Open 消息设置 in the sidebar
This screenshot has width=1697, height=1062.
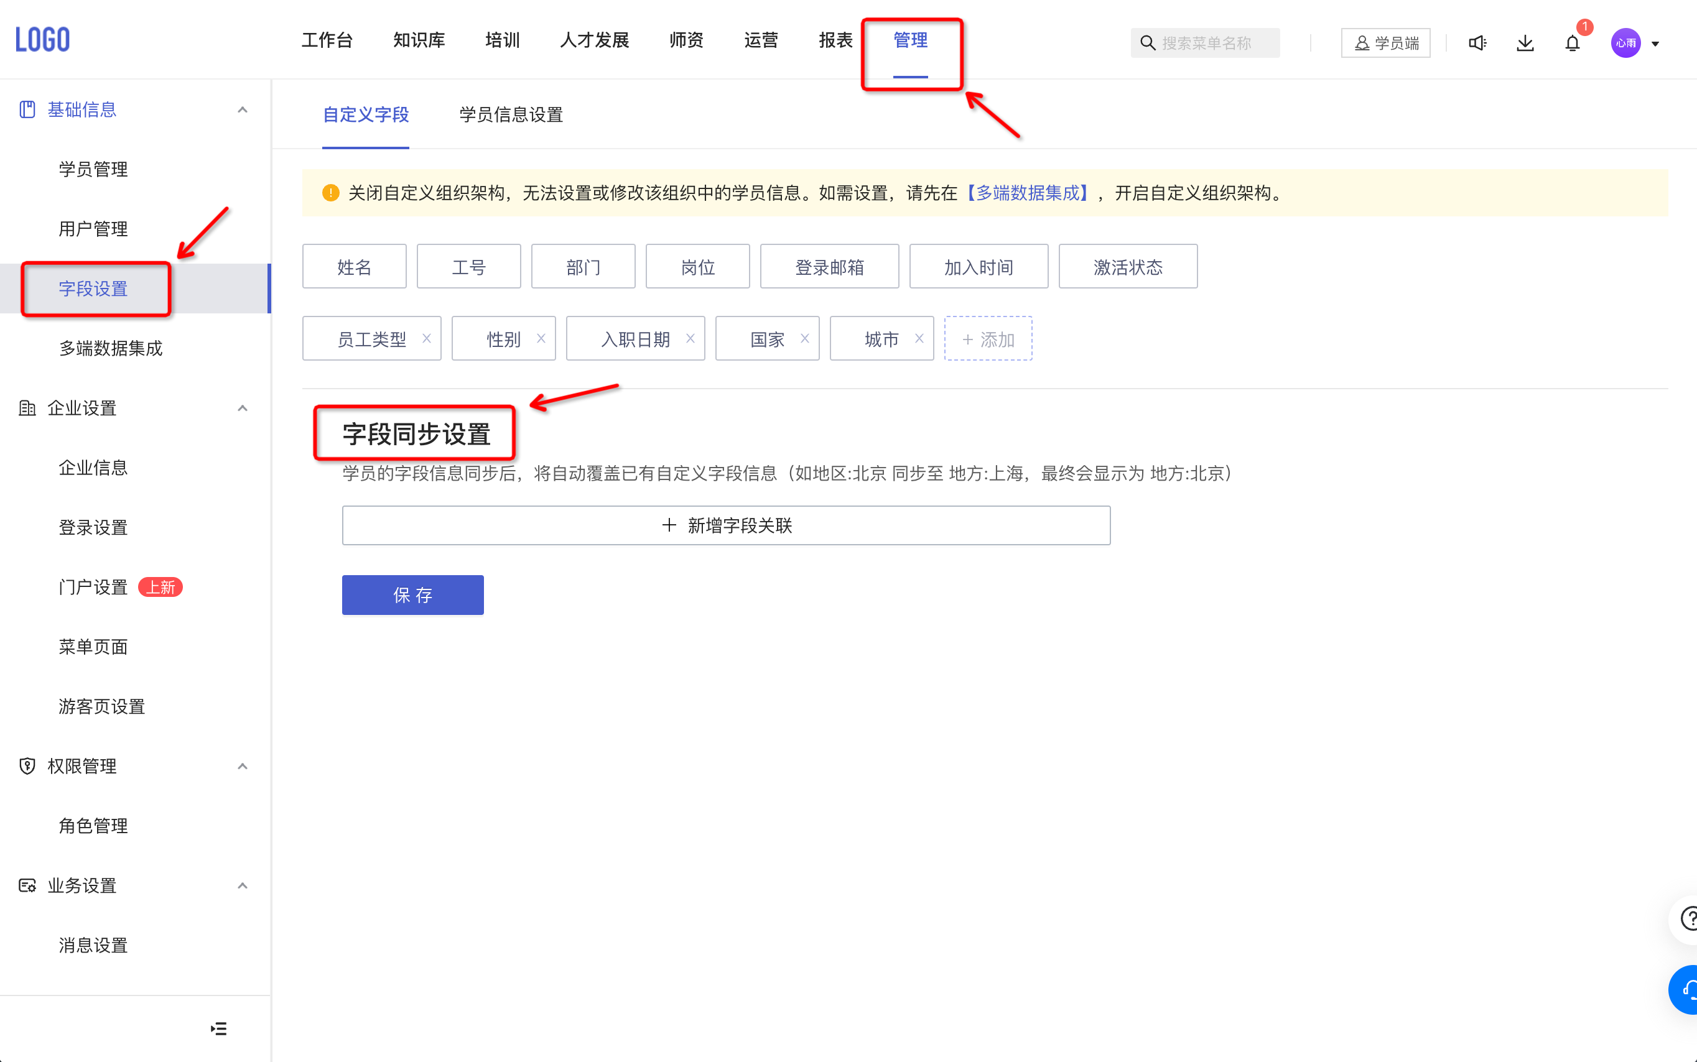(93, 945)
